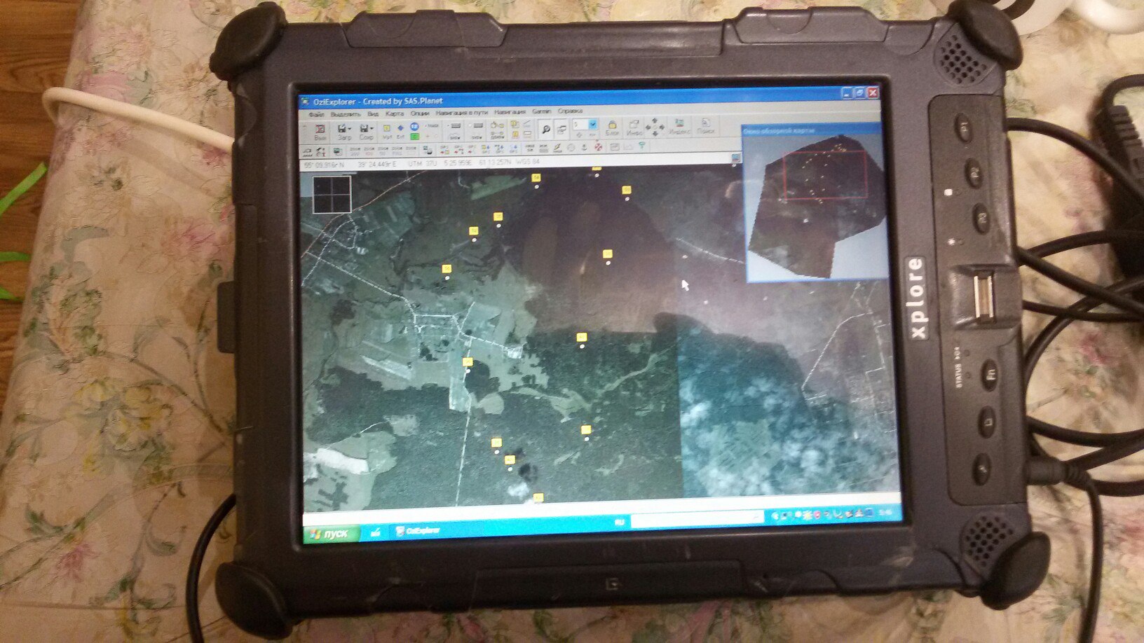Open the Карта menu
Viewport: 1144px width, 643px height.
pos(395,113)
